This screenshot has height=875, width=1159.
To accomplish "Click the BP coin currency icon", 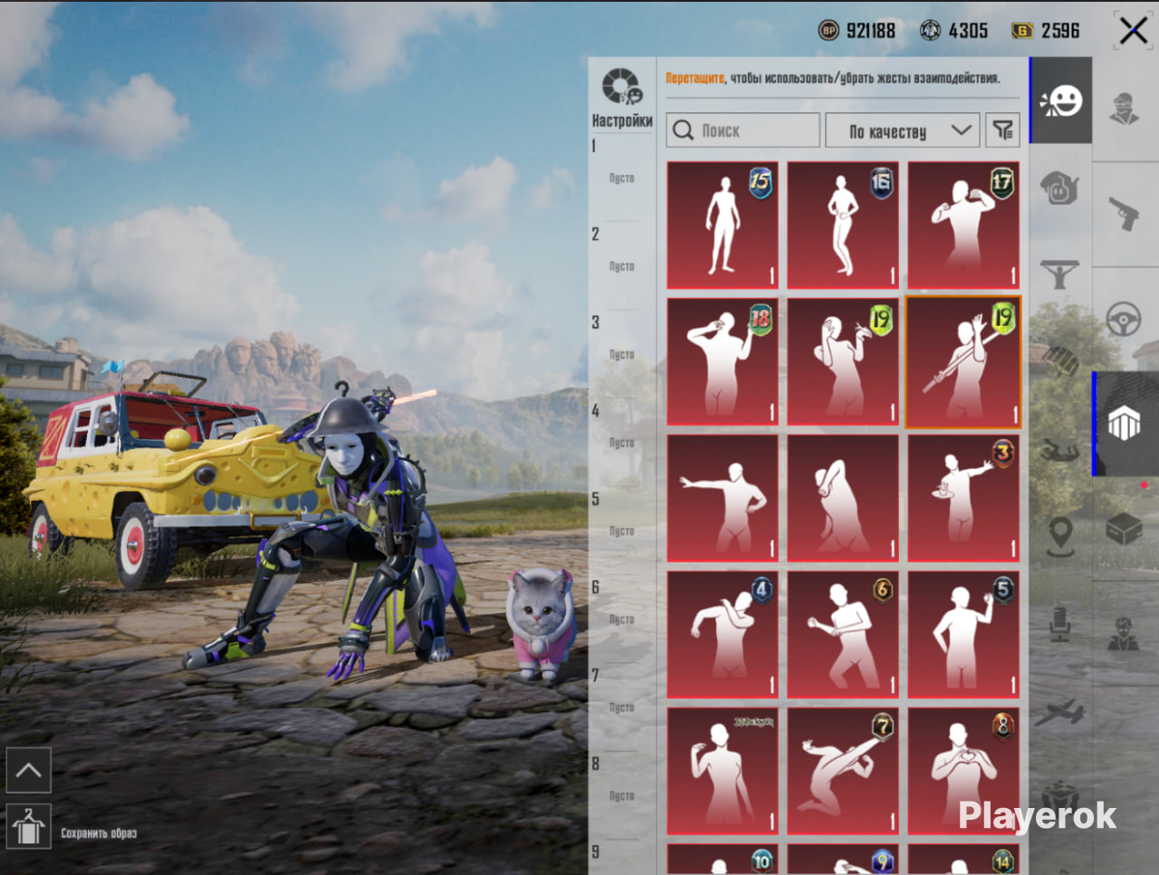I will coord(829,31).
